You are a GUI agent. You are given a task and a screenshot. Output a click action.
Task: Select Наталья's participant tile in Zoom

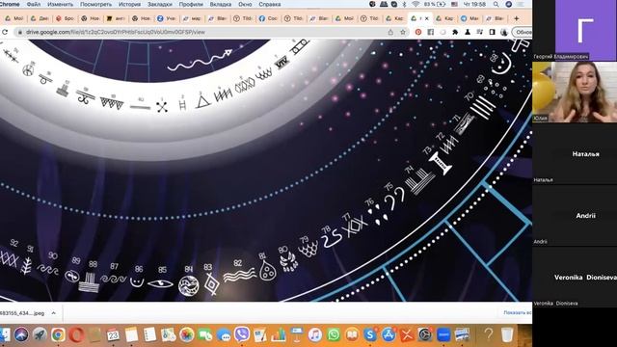click(x=575, y=153)
